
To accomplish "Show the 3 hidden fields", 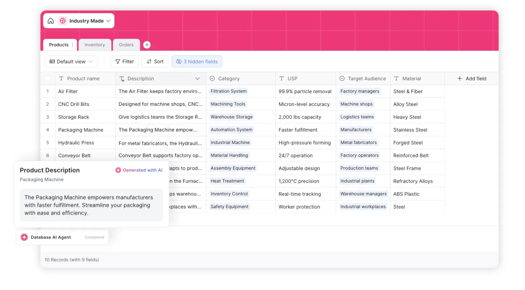I will 197,62.
